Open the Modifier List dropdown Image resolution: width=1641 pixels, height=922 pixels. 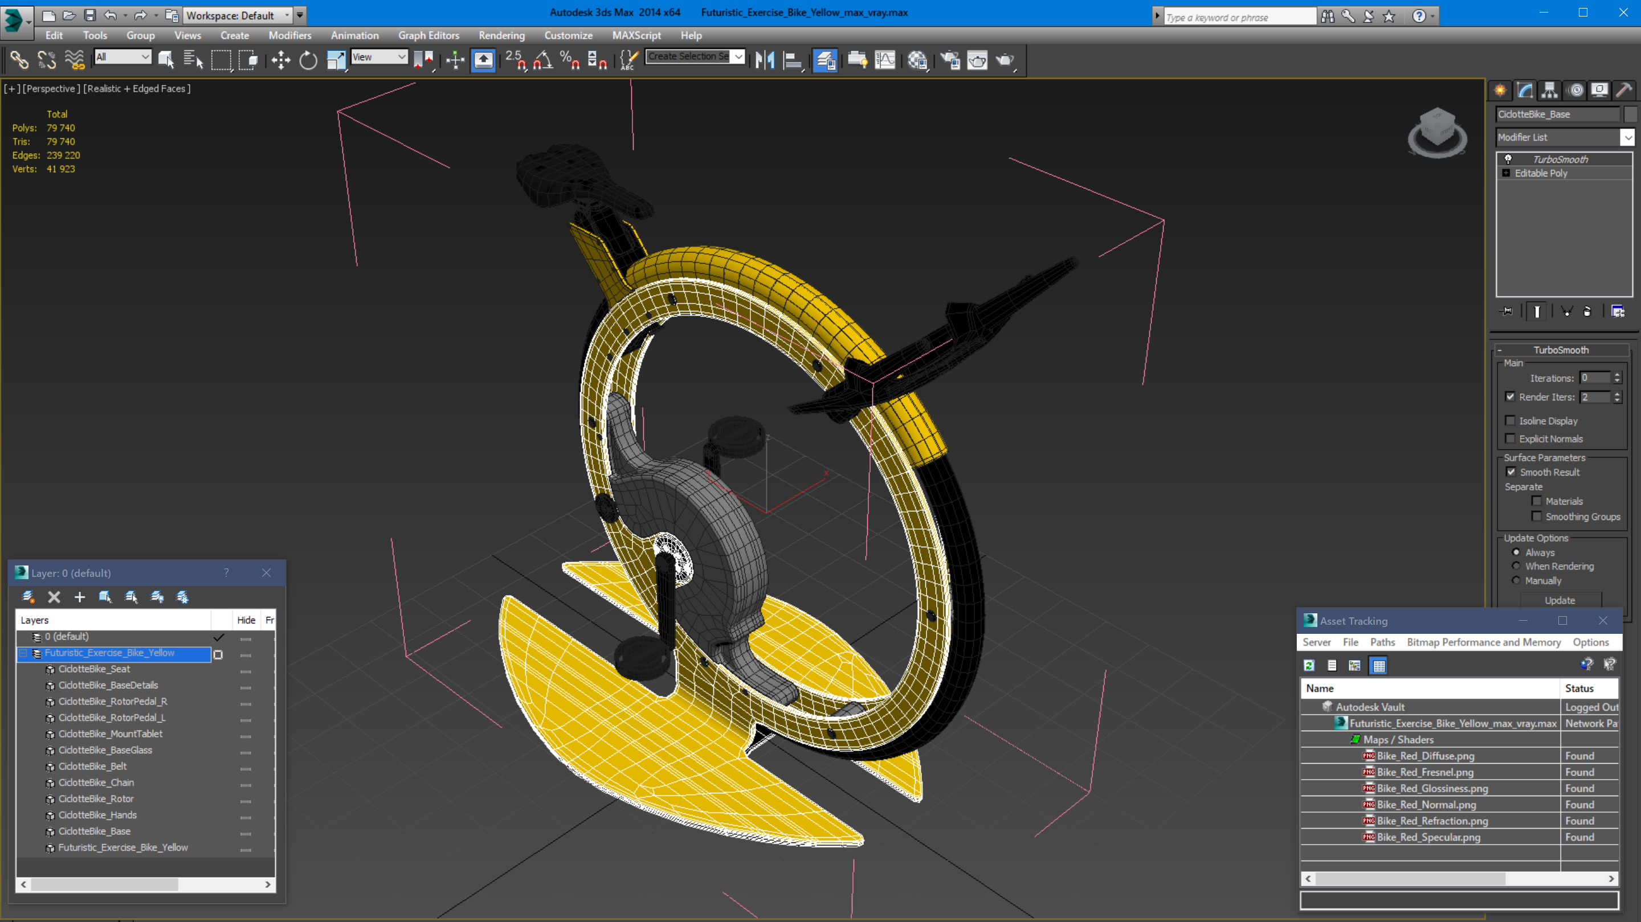pyautogui.click(x=1565, y=137)
